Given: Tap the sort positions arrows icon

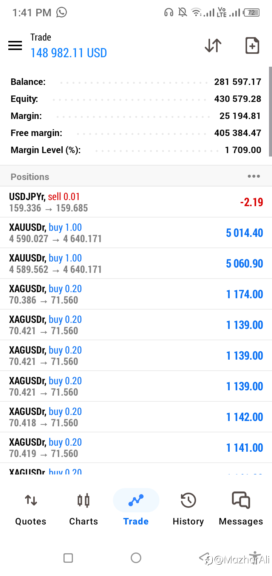Looking at the screenshot, I should pyautogui.click(x=213, y=45).
